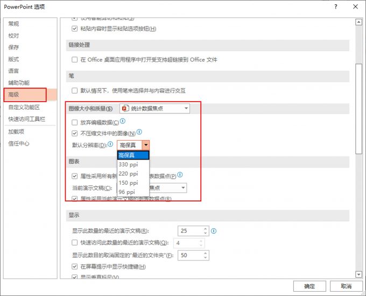Choose 330 ppi resolution option
The height and width of the screenshot is (296, 366).
point(133,164)
